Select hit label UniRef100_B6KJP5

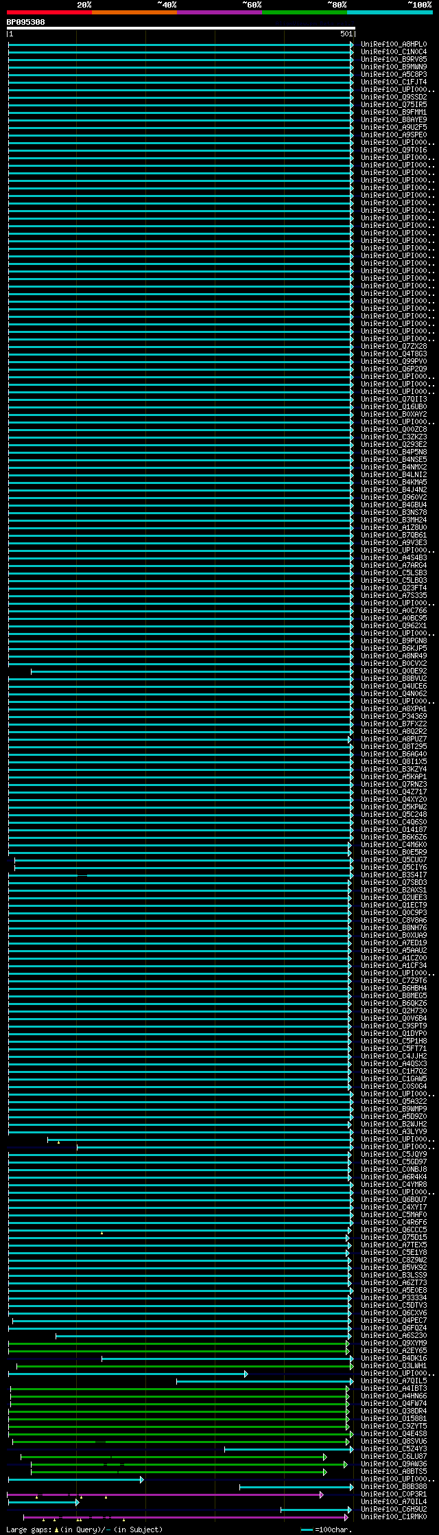[394, 648]
